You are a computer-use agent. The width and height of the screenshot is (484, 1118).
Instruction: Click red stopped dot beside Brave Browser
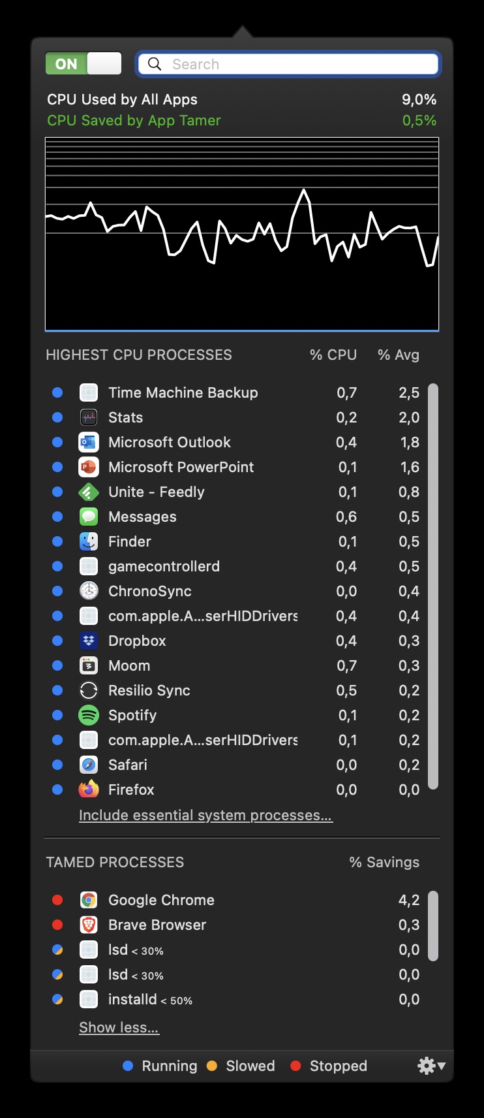coord(57,925)
